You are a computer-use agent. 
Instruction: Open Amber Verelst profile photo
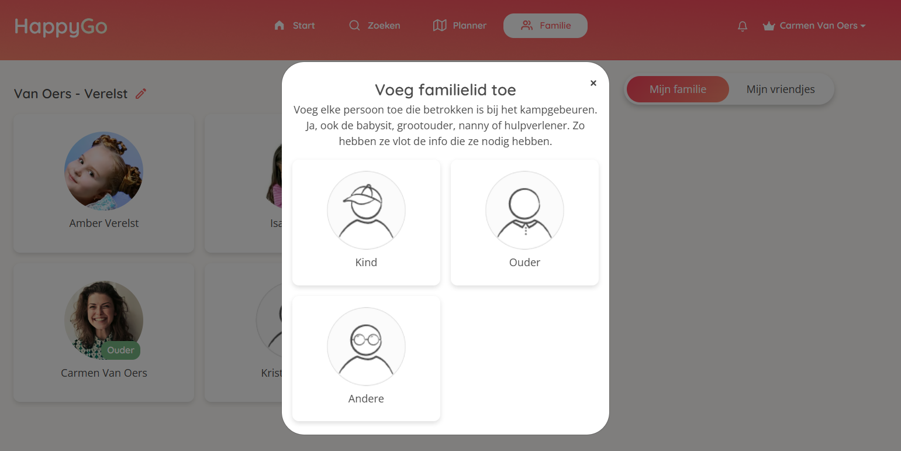(x=103, y=171)
